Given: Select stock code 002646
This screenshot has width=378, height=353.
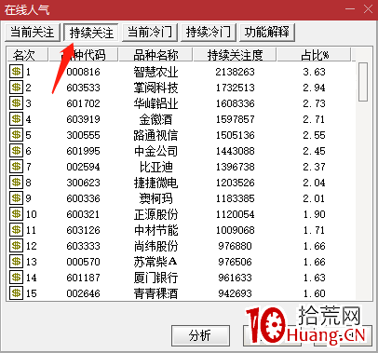Looking at the screenshot, I should coord(83,293).
